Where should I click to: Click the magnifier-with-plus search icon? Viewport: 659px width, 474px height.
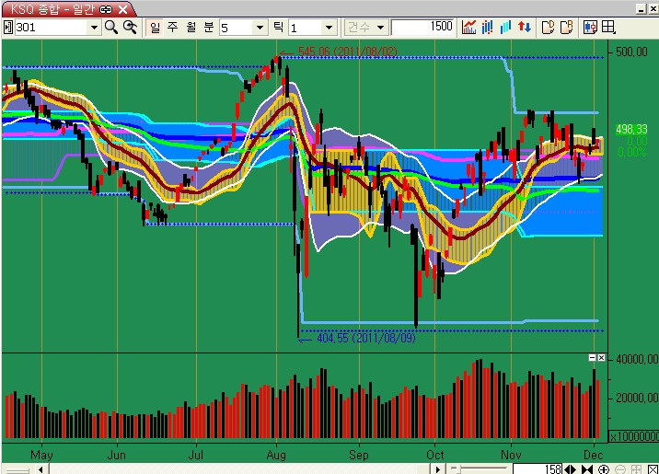tap(130, 27)
